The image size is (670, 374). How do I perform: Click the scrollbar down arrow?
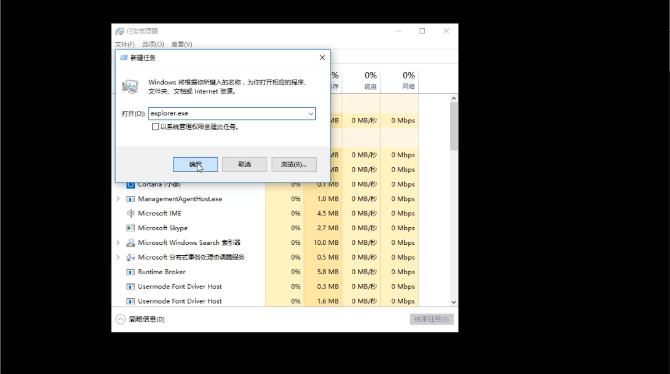coord(454,302)
